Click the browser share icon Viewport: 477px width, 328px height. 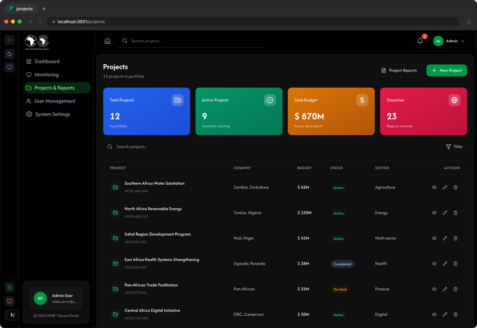pyautogui.click(x=469, y=22)
